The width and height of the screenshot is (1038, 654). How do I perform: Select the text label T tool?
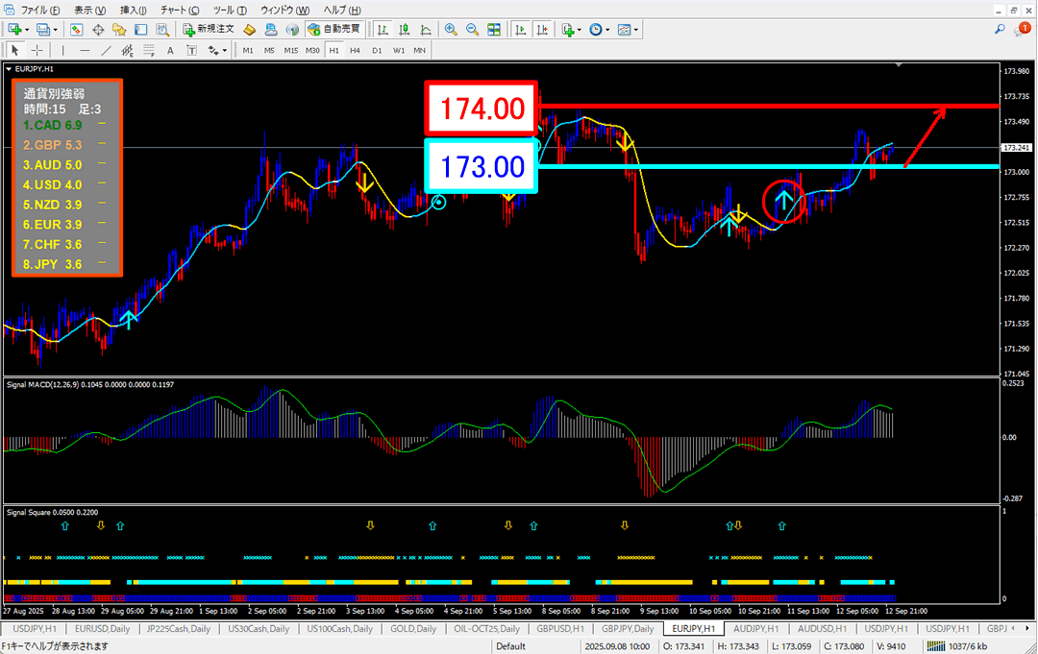coord(192,50)
